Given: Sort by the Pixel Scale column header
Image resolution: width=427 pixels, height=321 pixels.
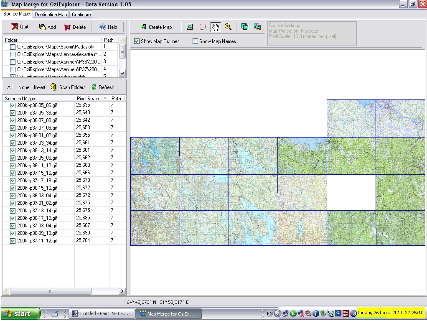Looking at the screenshot, I should (88, 99).
